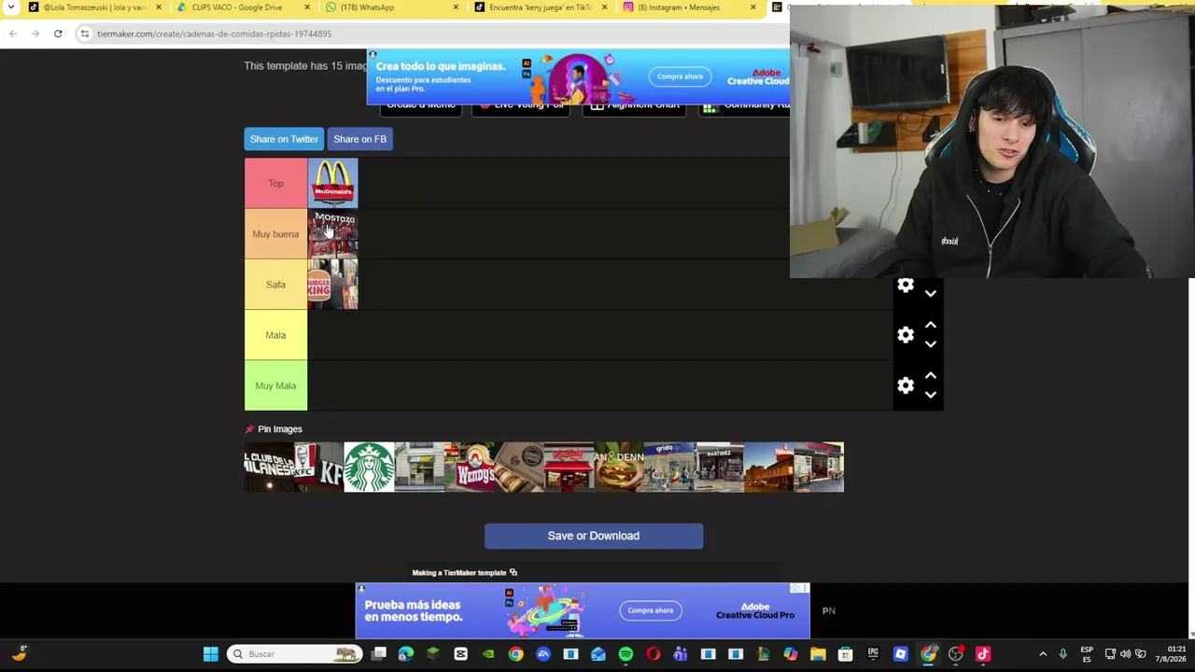Move the Muy Mala row down

pyautogui.click(x=931, y=395)
